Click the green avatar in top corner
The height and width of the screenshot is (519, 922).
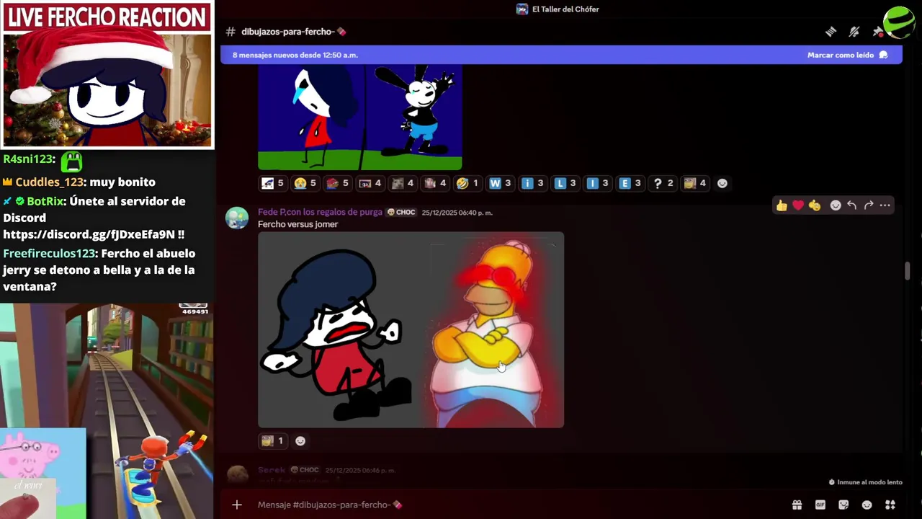[900, 22]
